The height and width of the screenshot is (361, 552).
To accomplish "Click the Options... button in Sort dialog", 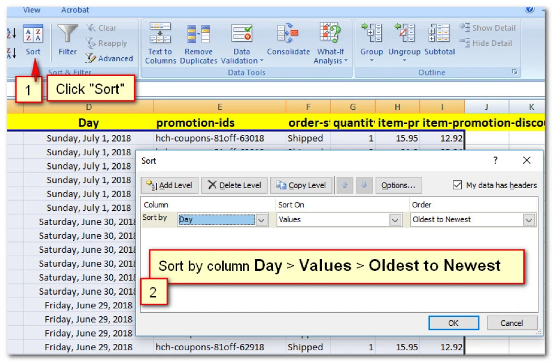I will coord(398,185).
